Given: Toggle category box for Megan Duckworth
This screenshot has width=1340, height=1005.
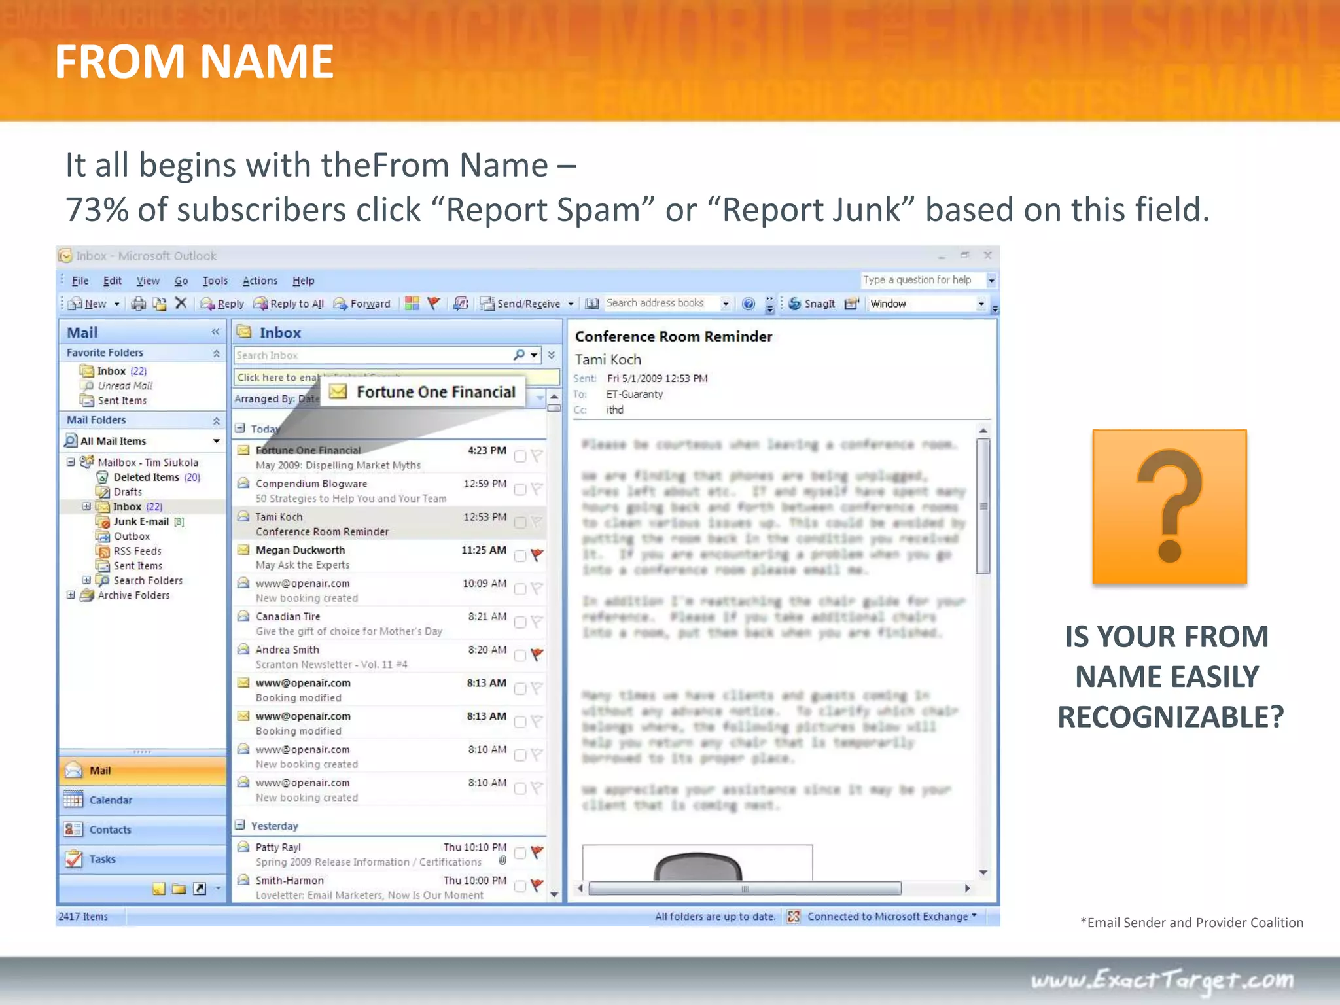Looking at the screenshot, I should 520,556.
